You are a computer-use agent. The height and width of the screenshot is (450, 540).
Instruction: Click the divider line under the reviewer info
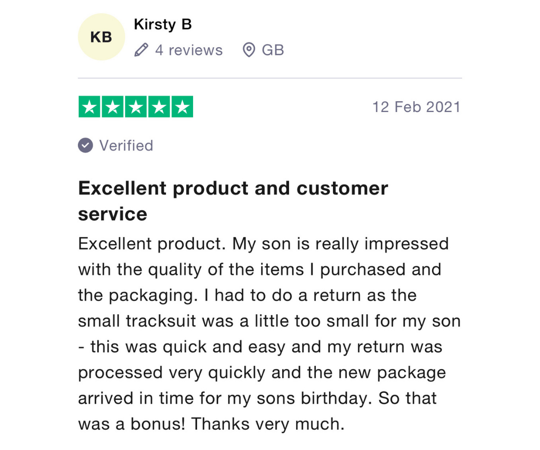(x=270, y=78)
